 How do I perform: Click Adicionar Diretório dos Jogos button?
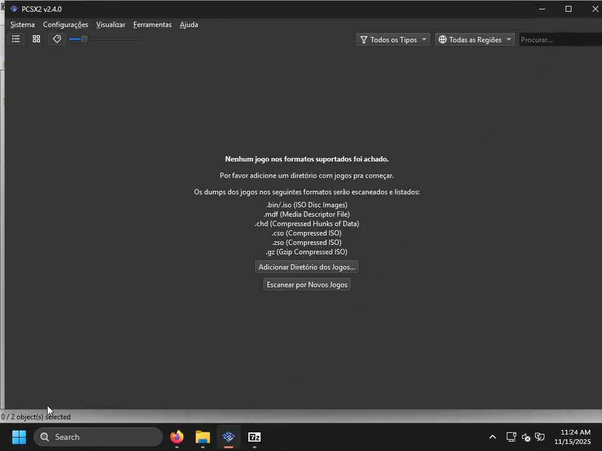pos(307,267)
